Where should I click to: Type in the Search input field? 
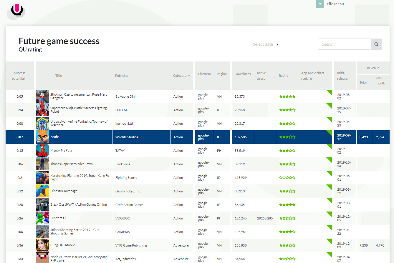tap(344, 44)
